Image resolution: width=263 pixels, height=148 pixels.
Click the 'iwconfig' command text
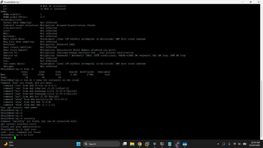(x=29, y=118)
